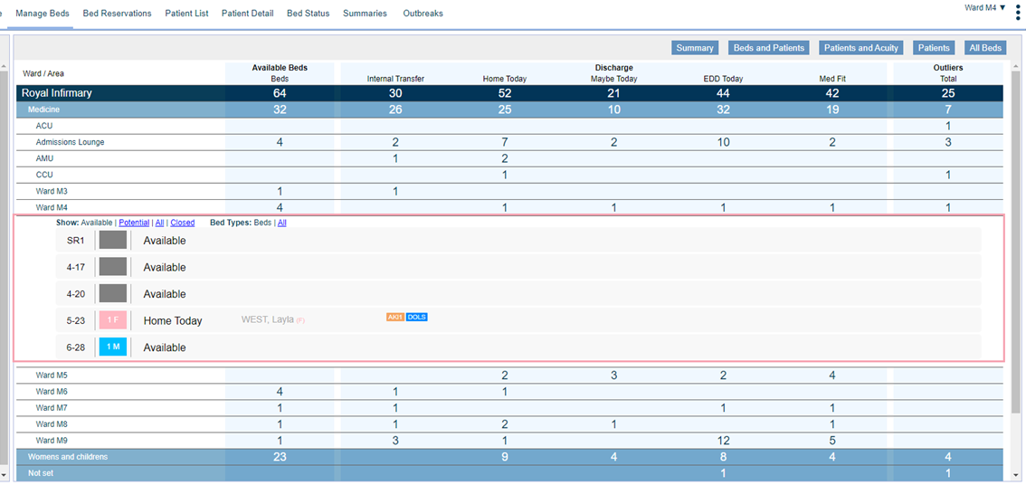Select patient name WEST, Layla
This screenshot has height=485, width=1026.
(x=268, y=319)
